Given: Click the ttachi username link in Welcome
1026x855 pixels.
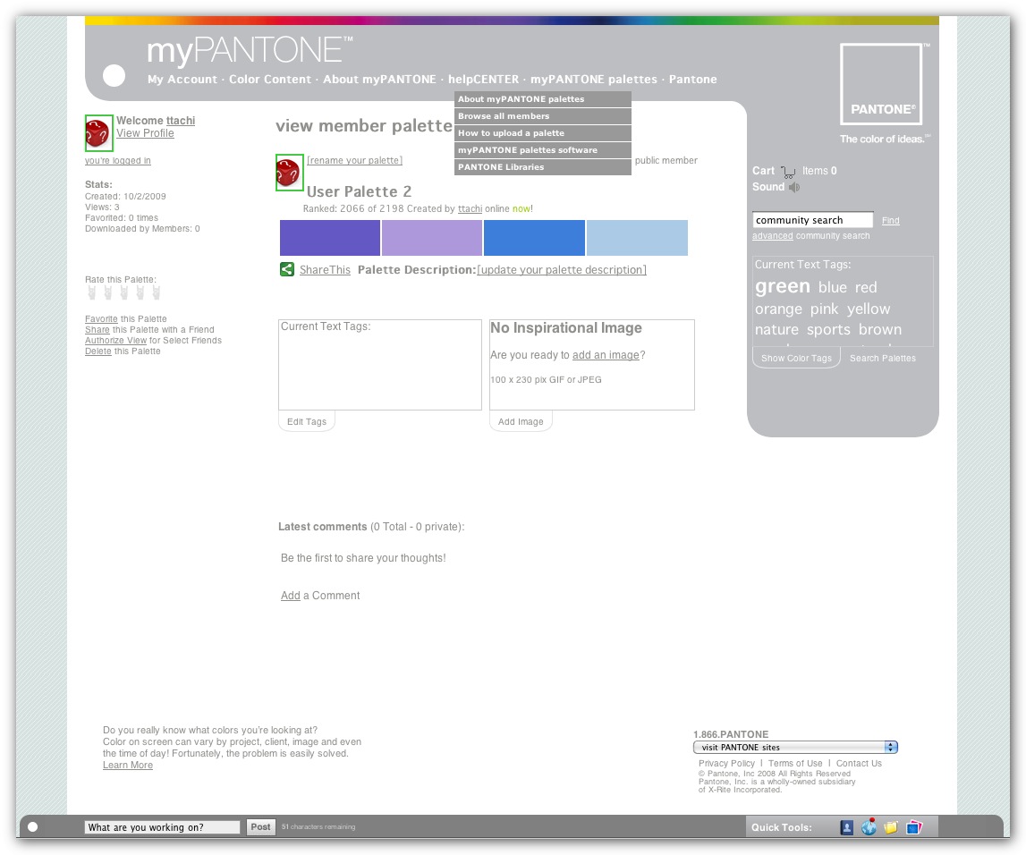Looking at the screenshot, I should tap(181, 121).
